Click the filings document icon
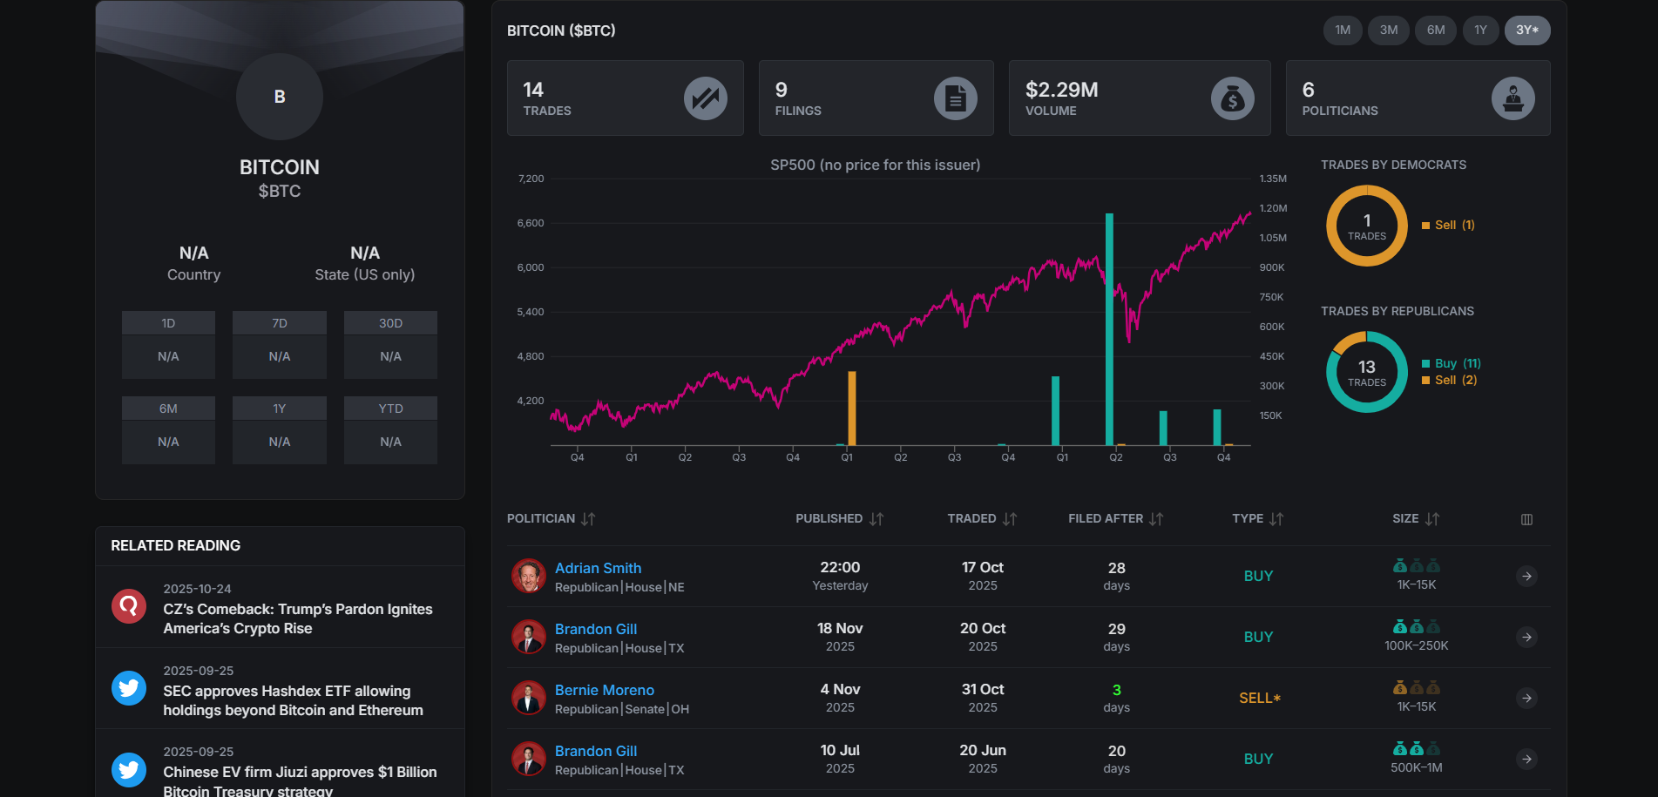The width and height of the screenshot is (1658, 797). (955, 98)
